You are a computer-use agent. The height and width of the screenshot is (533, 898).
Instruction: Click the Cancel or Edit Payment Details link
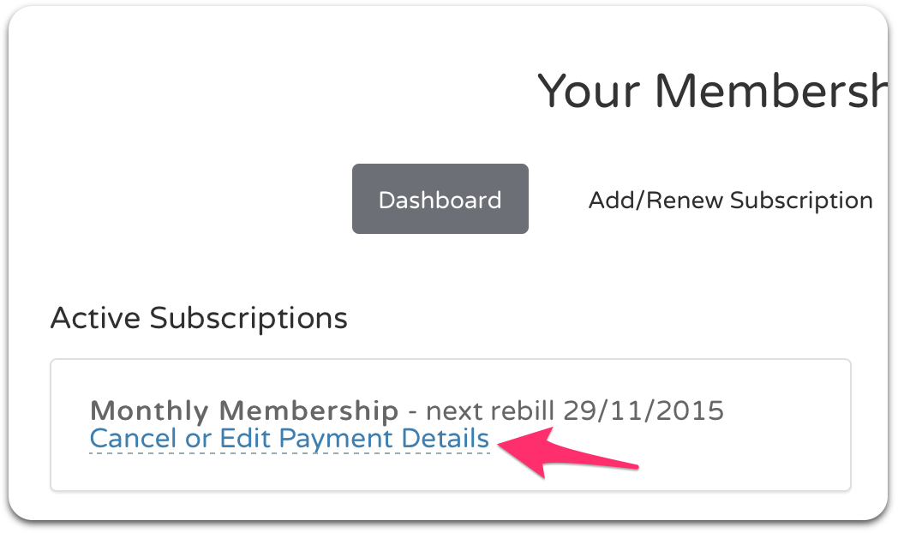(x=289, y=439)
